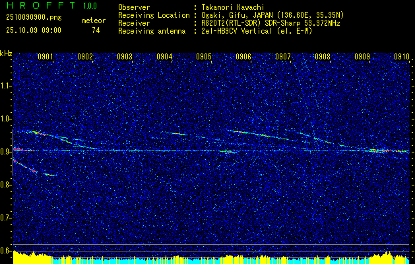The image size is (415, 264).
Task: Select the Ogaki, Gifu, JAPAN location text
Action: tap(272, 15)
